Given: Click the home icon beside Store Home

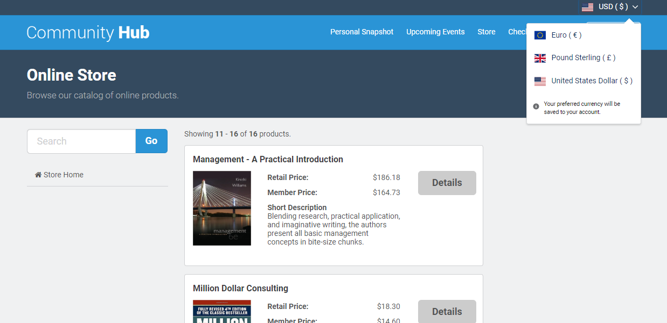Looking at the screenshot, I should click(x=38, y=175).
